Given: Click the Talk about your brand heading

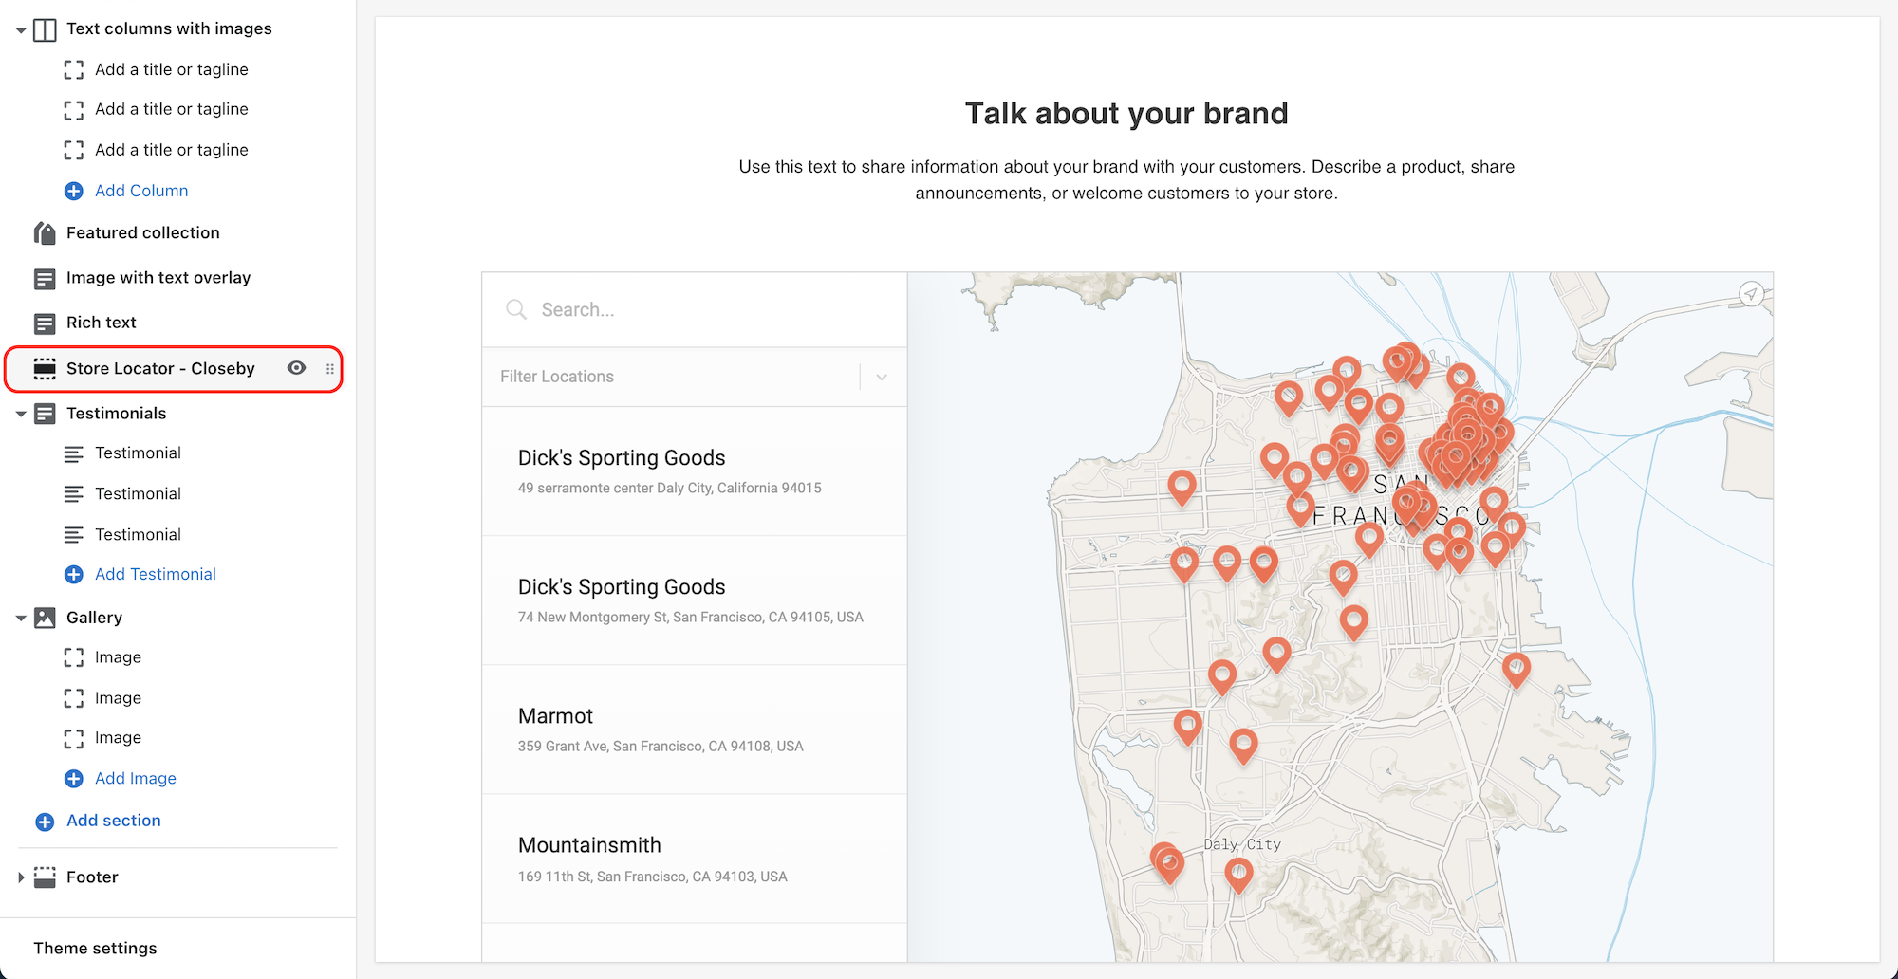Looking at the screenshot, I should point(1126,114).
